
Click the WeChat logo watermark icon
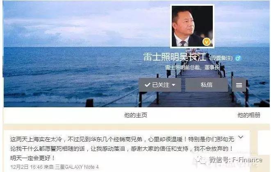coord(200,160)
